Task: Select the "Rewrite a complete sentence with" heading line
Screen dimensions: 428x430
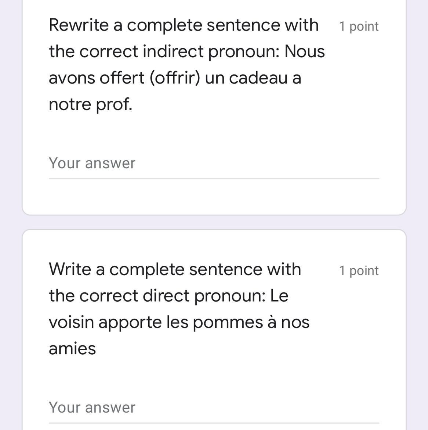Action: pos(184,25)
